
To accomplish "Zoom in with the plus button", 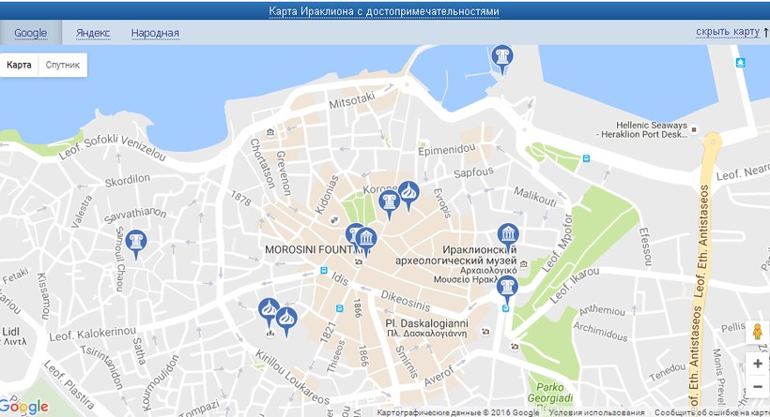I will pyautogui.click(x=757, y=364).
